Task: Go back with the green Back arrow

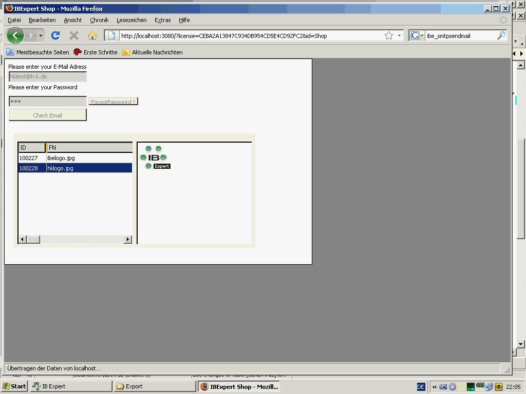Action: coord(15,35)
